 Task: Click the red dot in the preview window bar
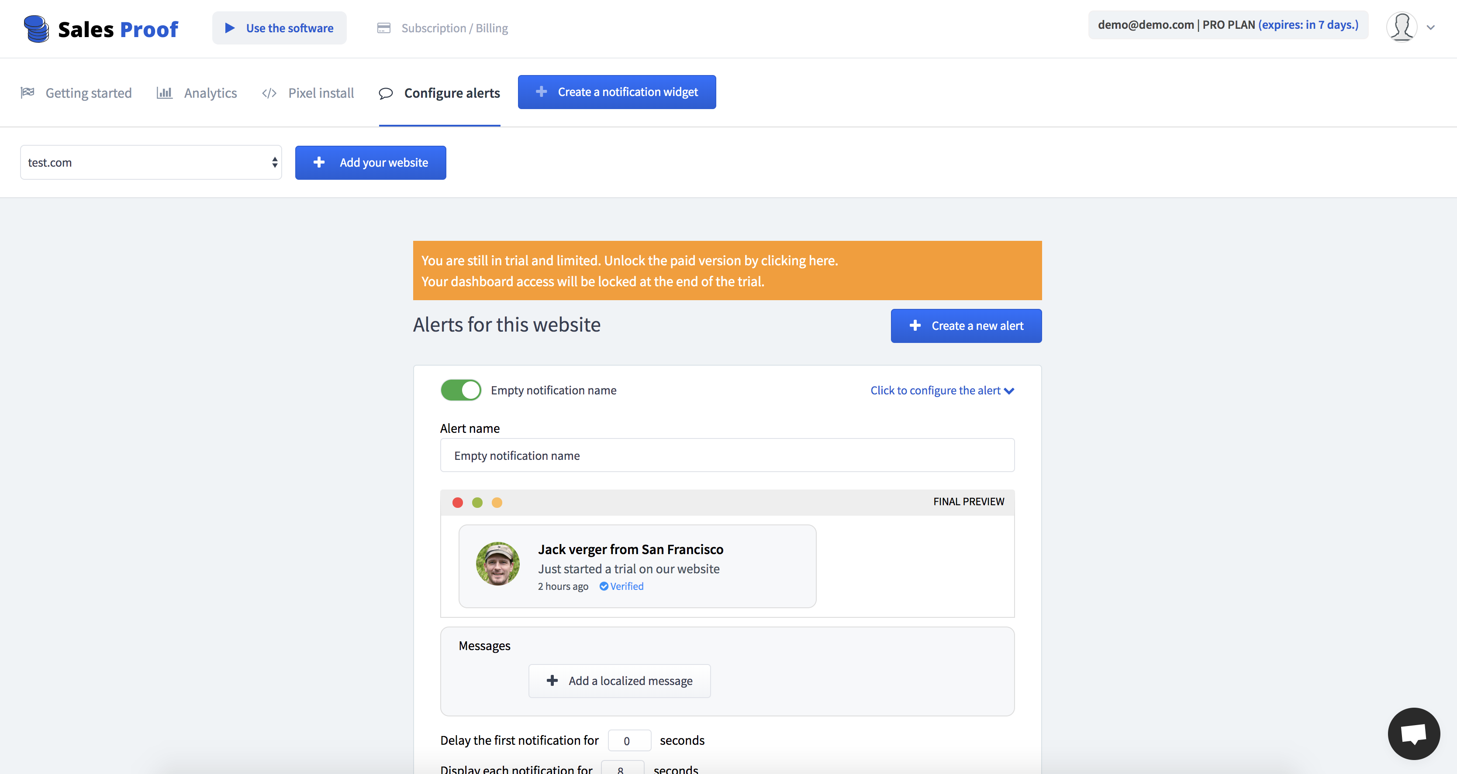tap(458, 502)
